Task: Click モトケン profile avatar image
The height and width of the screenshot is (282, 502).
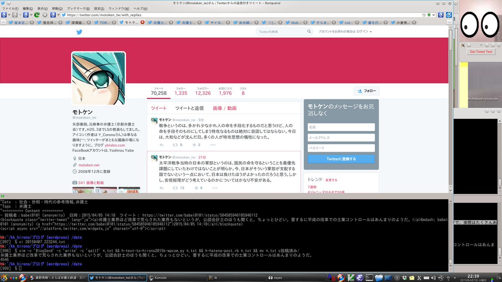Action: pyautogui.click(x=98, y=78)
